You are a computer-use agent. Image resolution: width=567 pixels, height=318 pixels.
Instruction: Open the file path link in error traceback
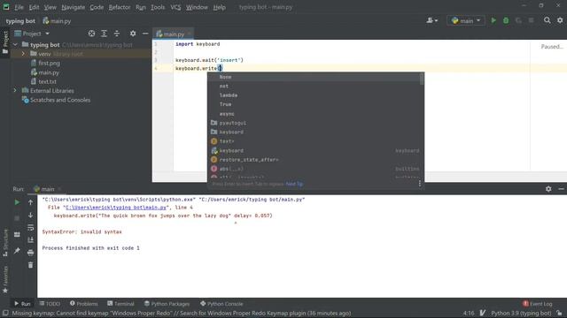pos(116,208)
